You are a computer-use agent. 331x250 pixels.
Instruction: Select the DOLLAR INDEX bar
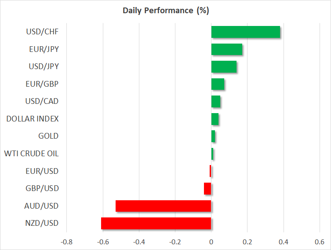tap(215, 119)
